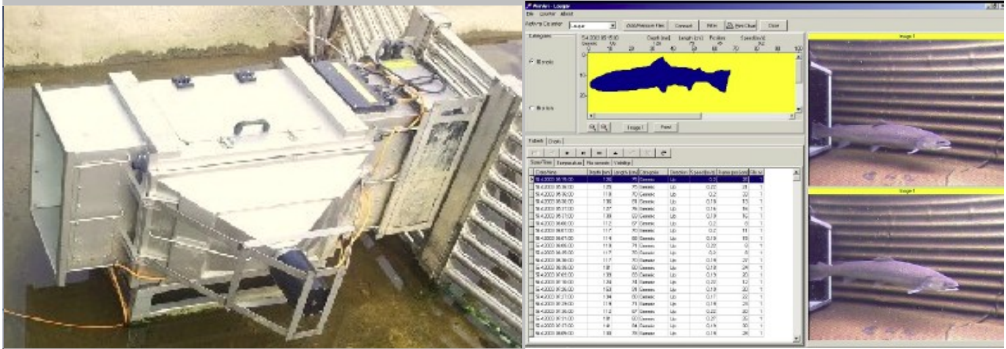
Task: Click the Filter button
Action: coord(711,26)
